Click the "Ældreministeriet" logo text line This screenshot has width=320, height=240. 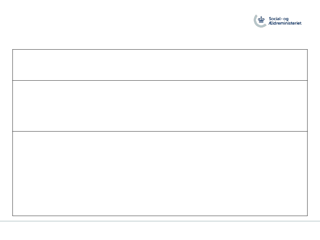pyautogui.click(x=285, y=23)
